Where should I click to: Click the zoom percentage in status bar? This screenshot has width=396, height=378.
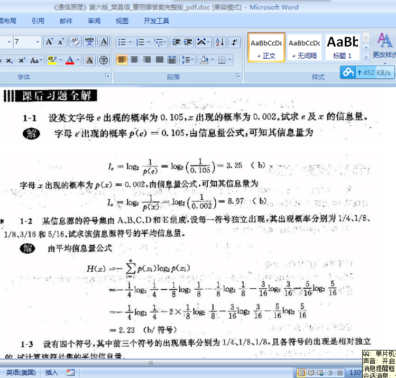coord(356,373)
